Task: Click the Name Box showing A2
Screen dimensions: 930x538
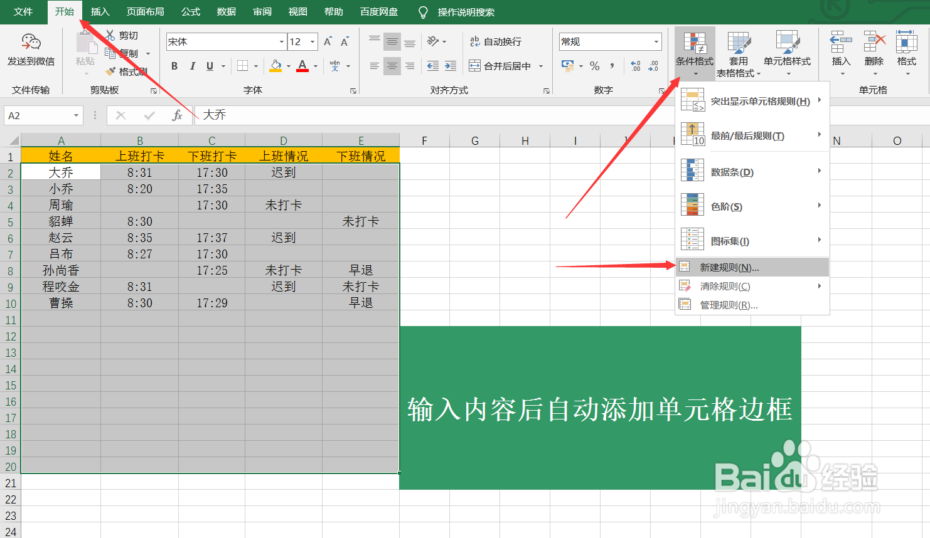Action: 38,115
